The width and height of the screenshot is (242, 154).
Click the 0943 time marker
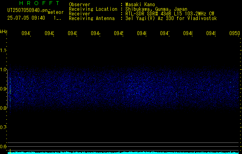[72, 33]
